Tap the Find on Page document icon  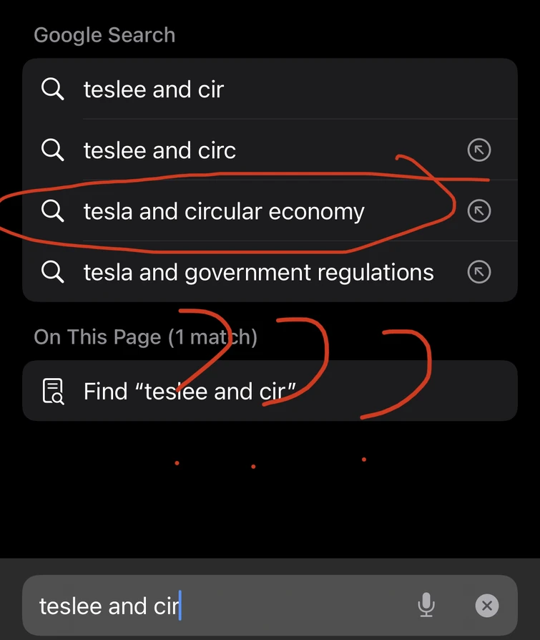pyautogui.click(x=53, y=391)
